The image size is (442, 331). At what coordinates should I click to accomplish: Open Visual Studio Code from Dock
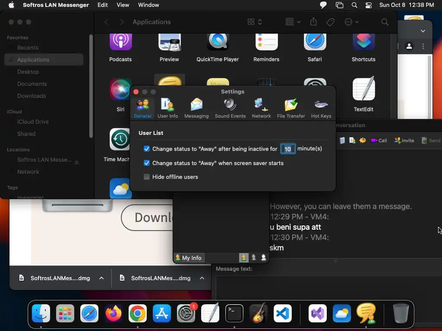pyautogui.click(x=282, y=313)
